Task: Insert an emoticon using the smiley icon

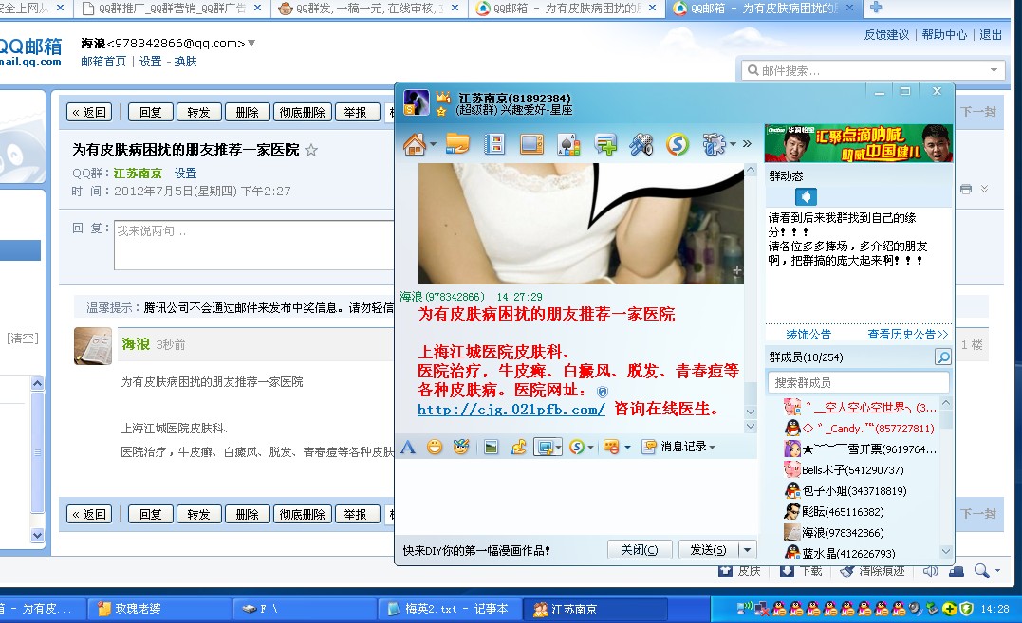Action: point(434,447)
